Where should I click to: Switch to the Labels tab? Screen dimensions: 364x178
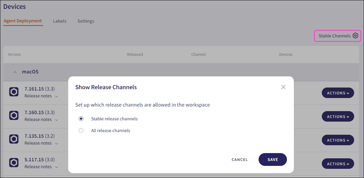coord(60,21)
